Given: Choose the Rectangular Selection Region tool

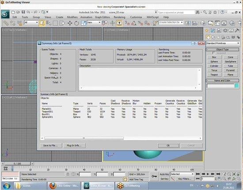Looking at the screenshot, I should (x=55, y=23).
